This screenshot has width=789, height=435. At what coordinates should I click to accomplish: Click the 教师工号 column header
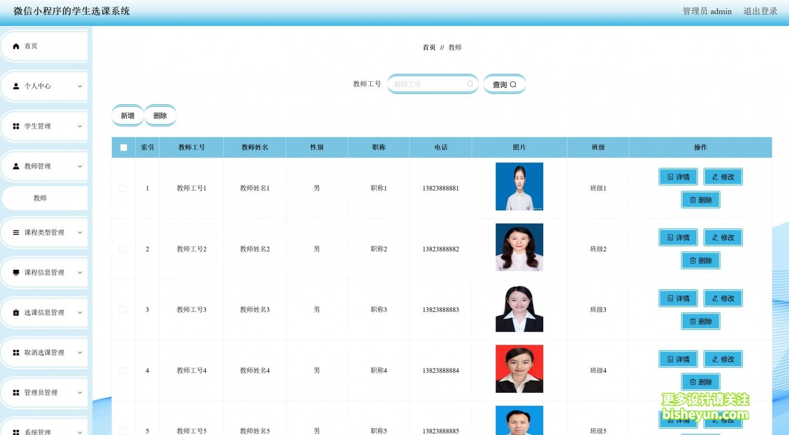pyautogui.click(x=192, y=147)
